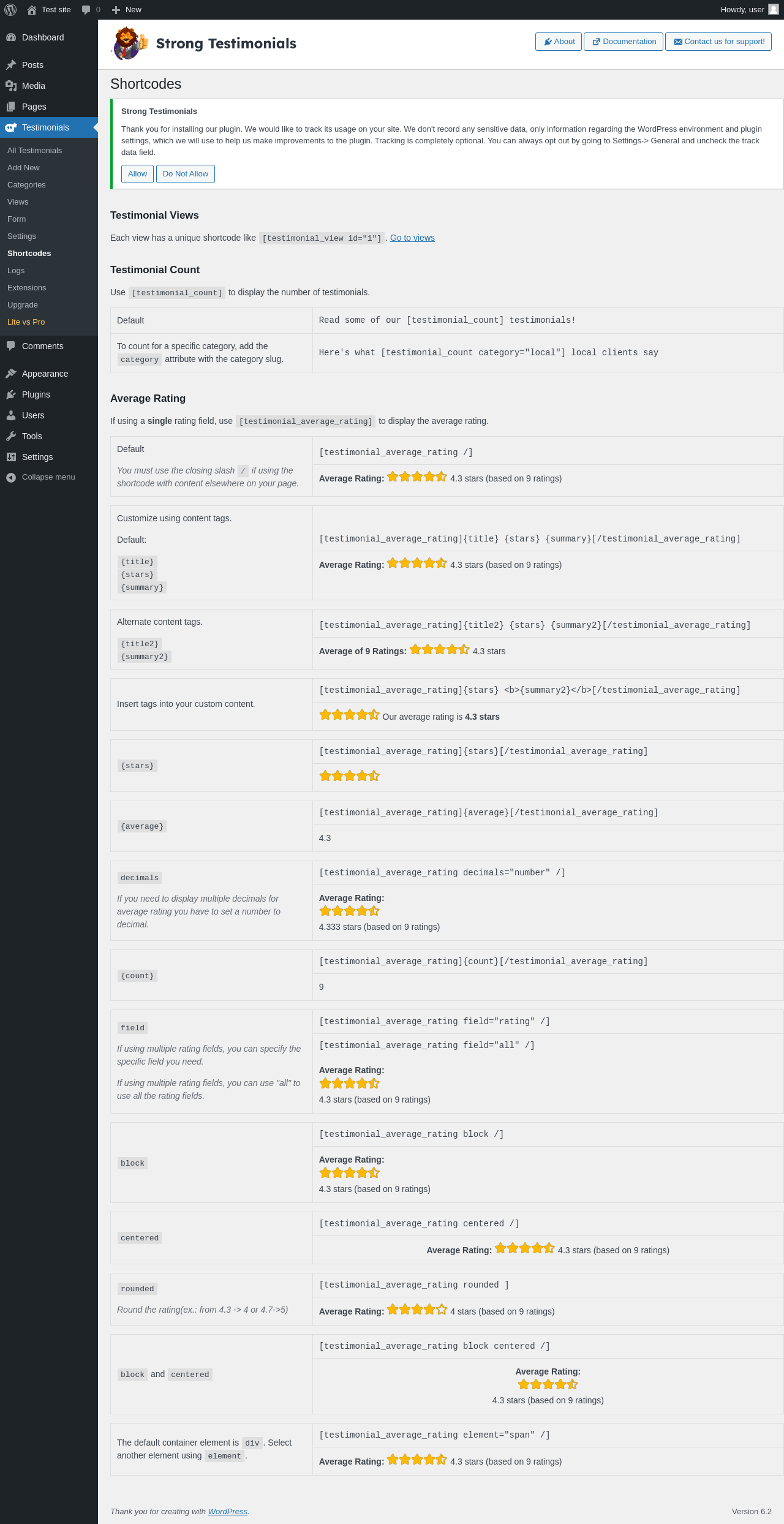Click the Posts pushpin icon
Viewport: 784px width, 1524px height.
click(11, 65)
